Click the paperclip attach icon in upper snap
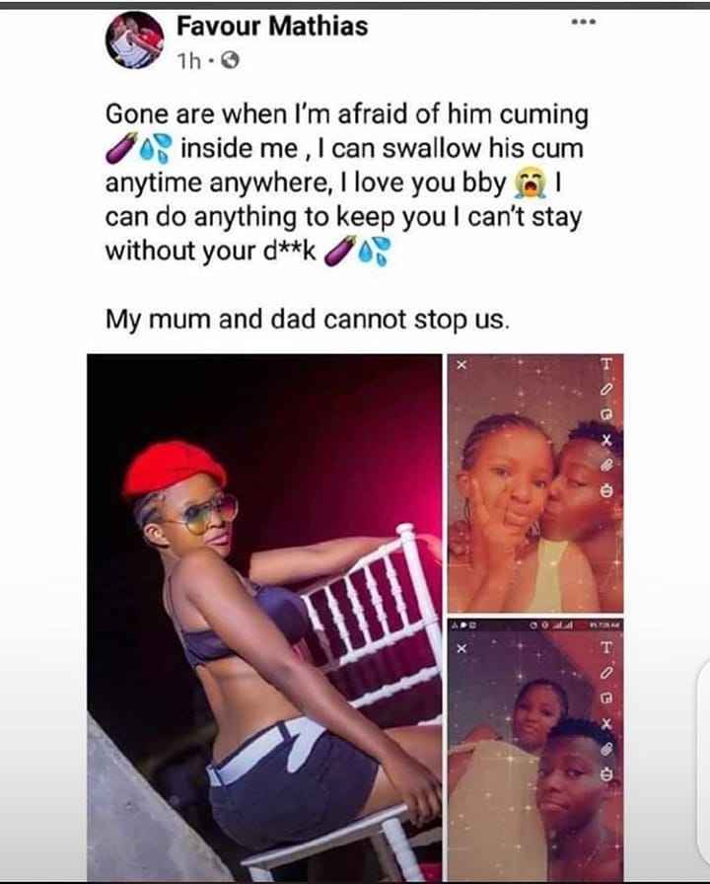The width and height of the screenshot is (710, 884). pos(606,465)
